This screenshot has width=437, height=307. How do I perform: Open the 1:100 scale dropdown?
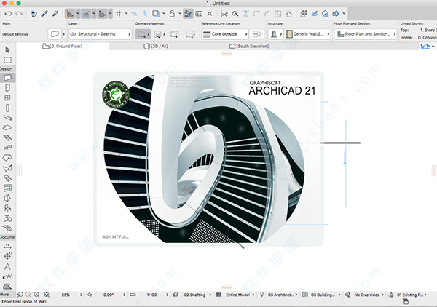click(x=155, y=295)
